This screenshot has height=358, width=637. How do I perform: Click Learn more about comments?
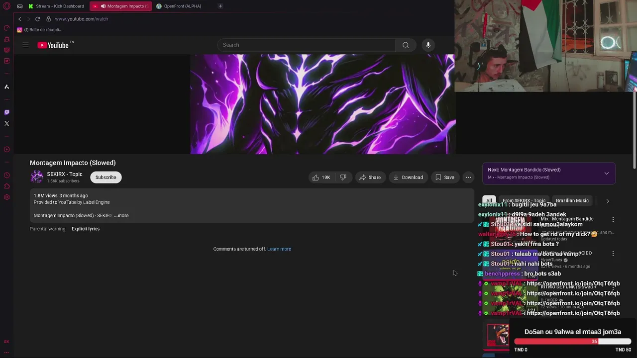[279, 249]
